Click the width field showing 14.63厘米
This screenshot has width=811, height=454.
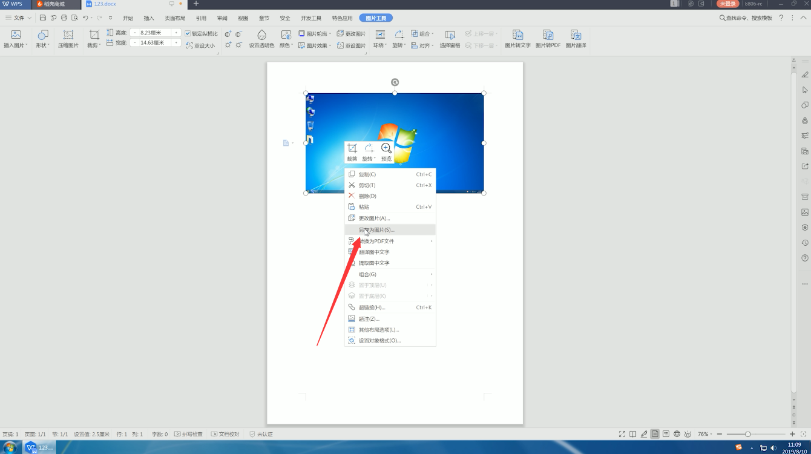coord(156,43)
